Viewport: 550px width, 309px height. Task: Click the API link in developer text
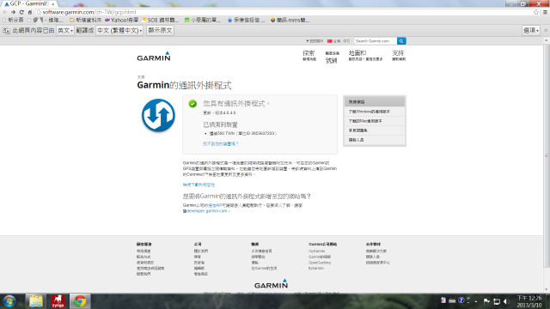tap(215, 206)
